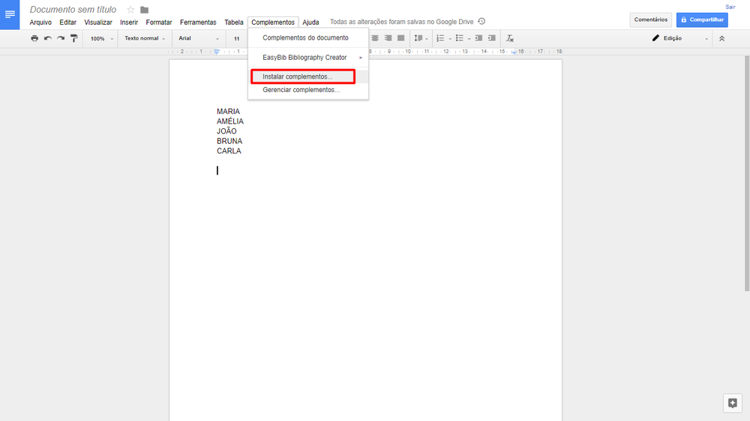The height and width of the screenshot is (421, 750).
Task: Choose Gerenciar complementos...
Action: click(x=308, y=90)
